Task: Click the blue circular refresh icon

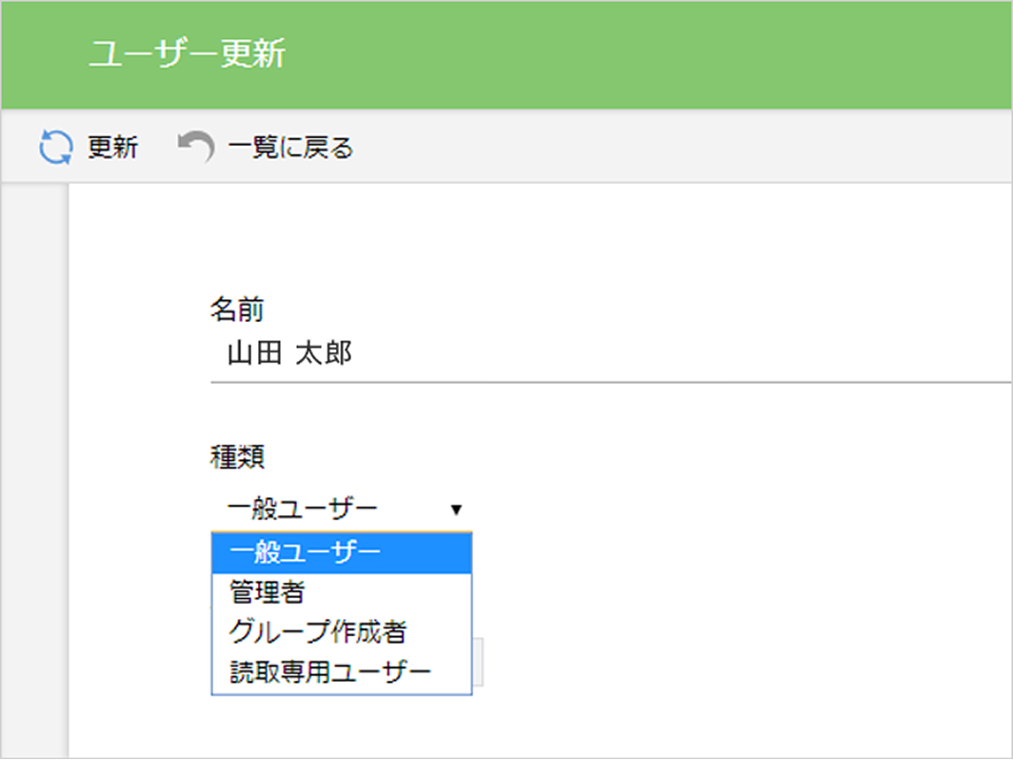Action: pos(55,148)
